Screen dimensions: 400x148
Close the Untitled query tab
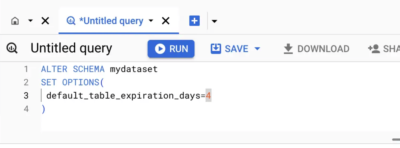click(x=166, y=21)
